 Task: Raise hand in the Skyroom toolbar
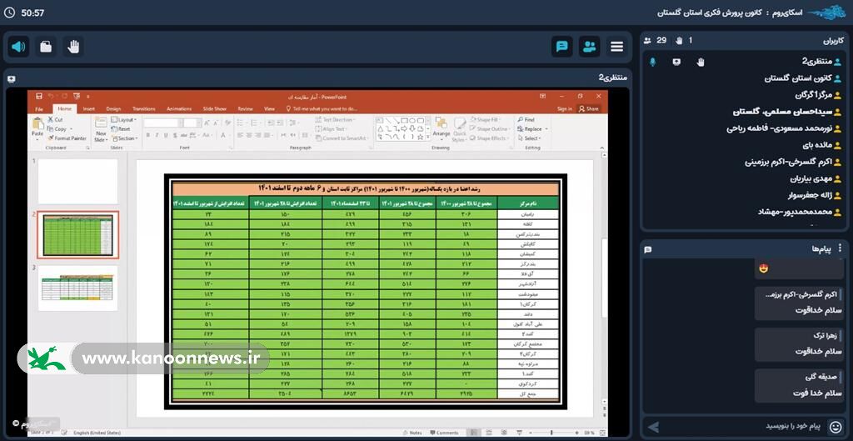click(x=73, y=47)
